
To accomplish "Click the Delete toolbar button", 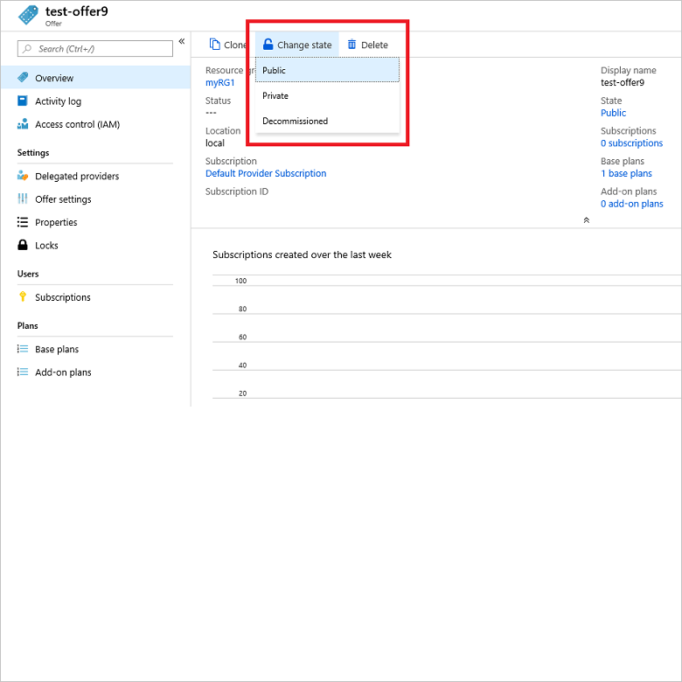I will [x=367, y=45].
